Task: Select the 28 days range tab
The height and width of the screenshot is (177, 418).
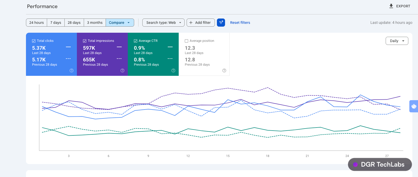Action: (x=74, y=23)
